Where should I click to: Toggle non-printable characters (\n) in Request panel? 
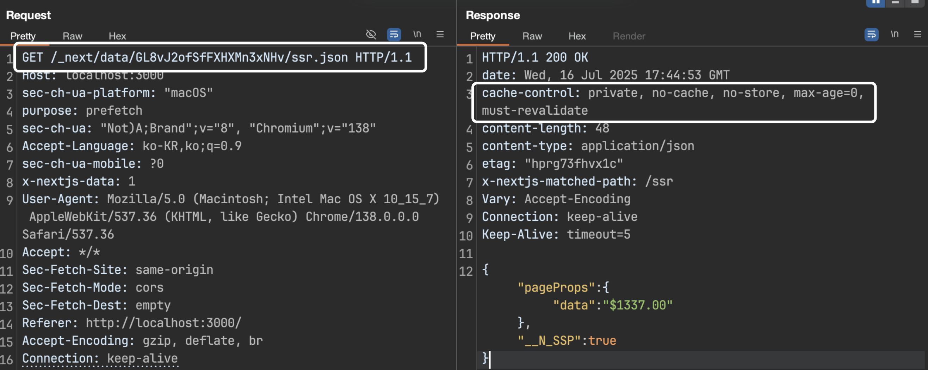pos(417,34)
